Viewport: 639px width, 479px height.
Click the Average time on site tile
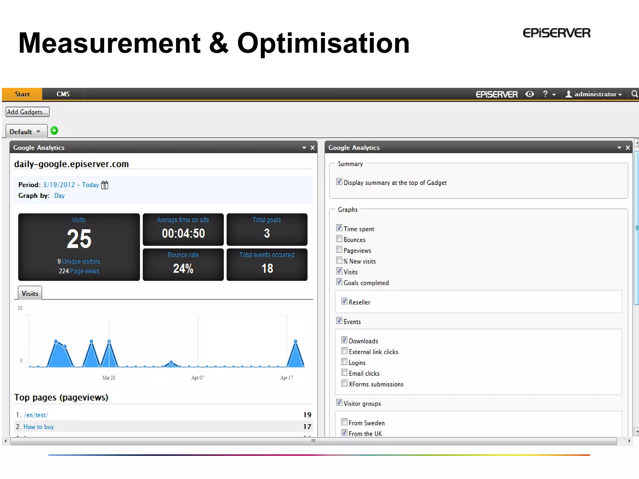(183, 230)
